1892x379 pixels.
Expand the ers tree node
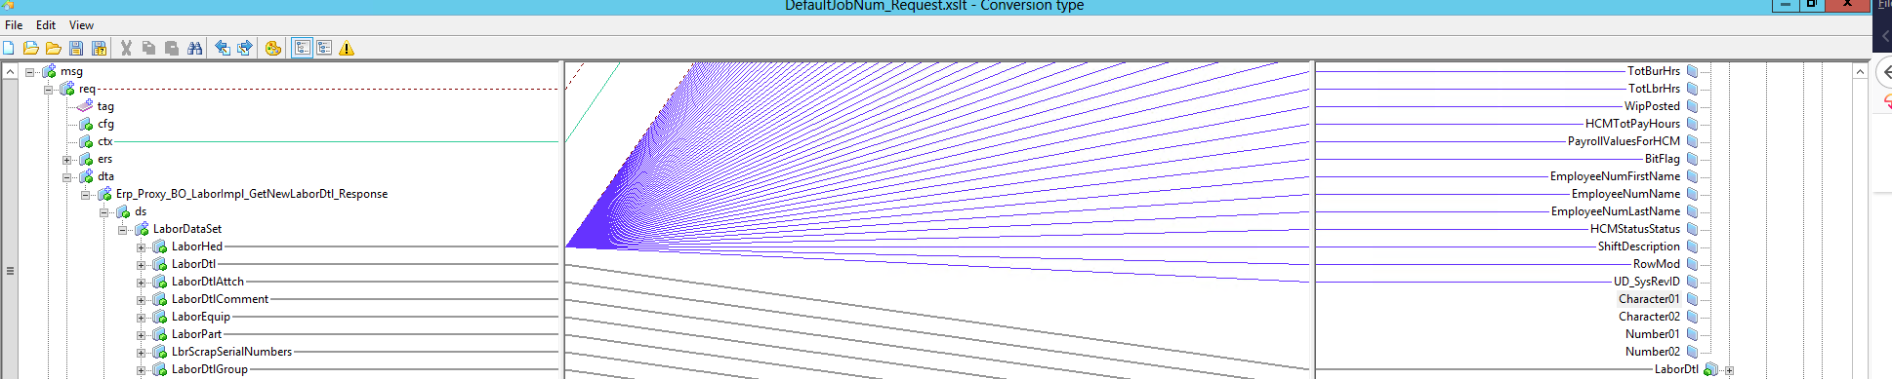coord(67,160)
